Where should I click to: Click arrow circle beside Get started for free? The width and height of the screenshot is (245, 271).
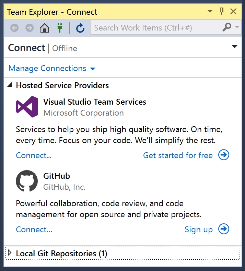224,155
